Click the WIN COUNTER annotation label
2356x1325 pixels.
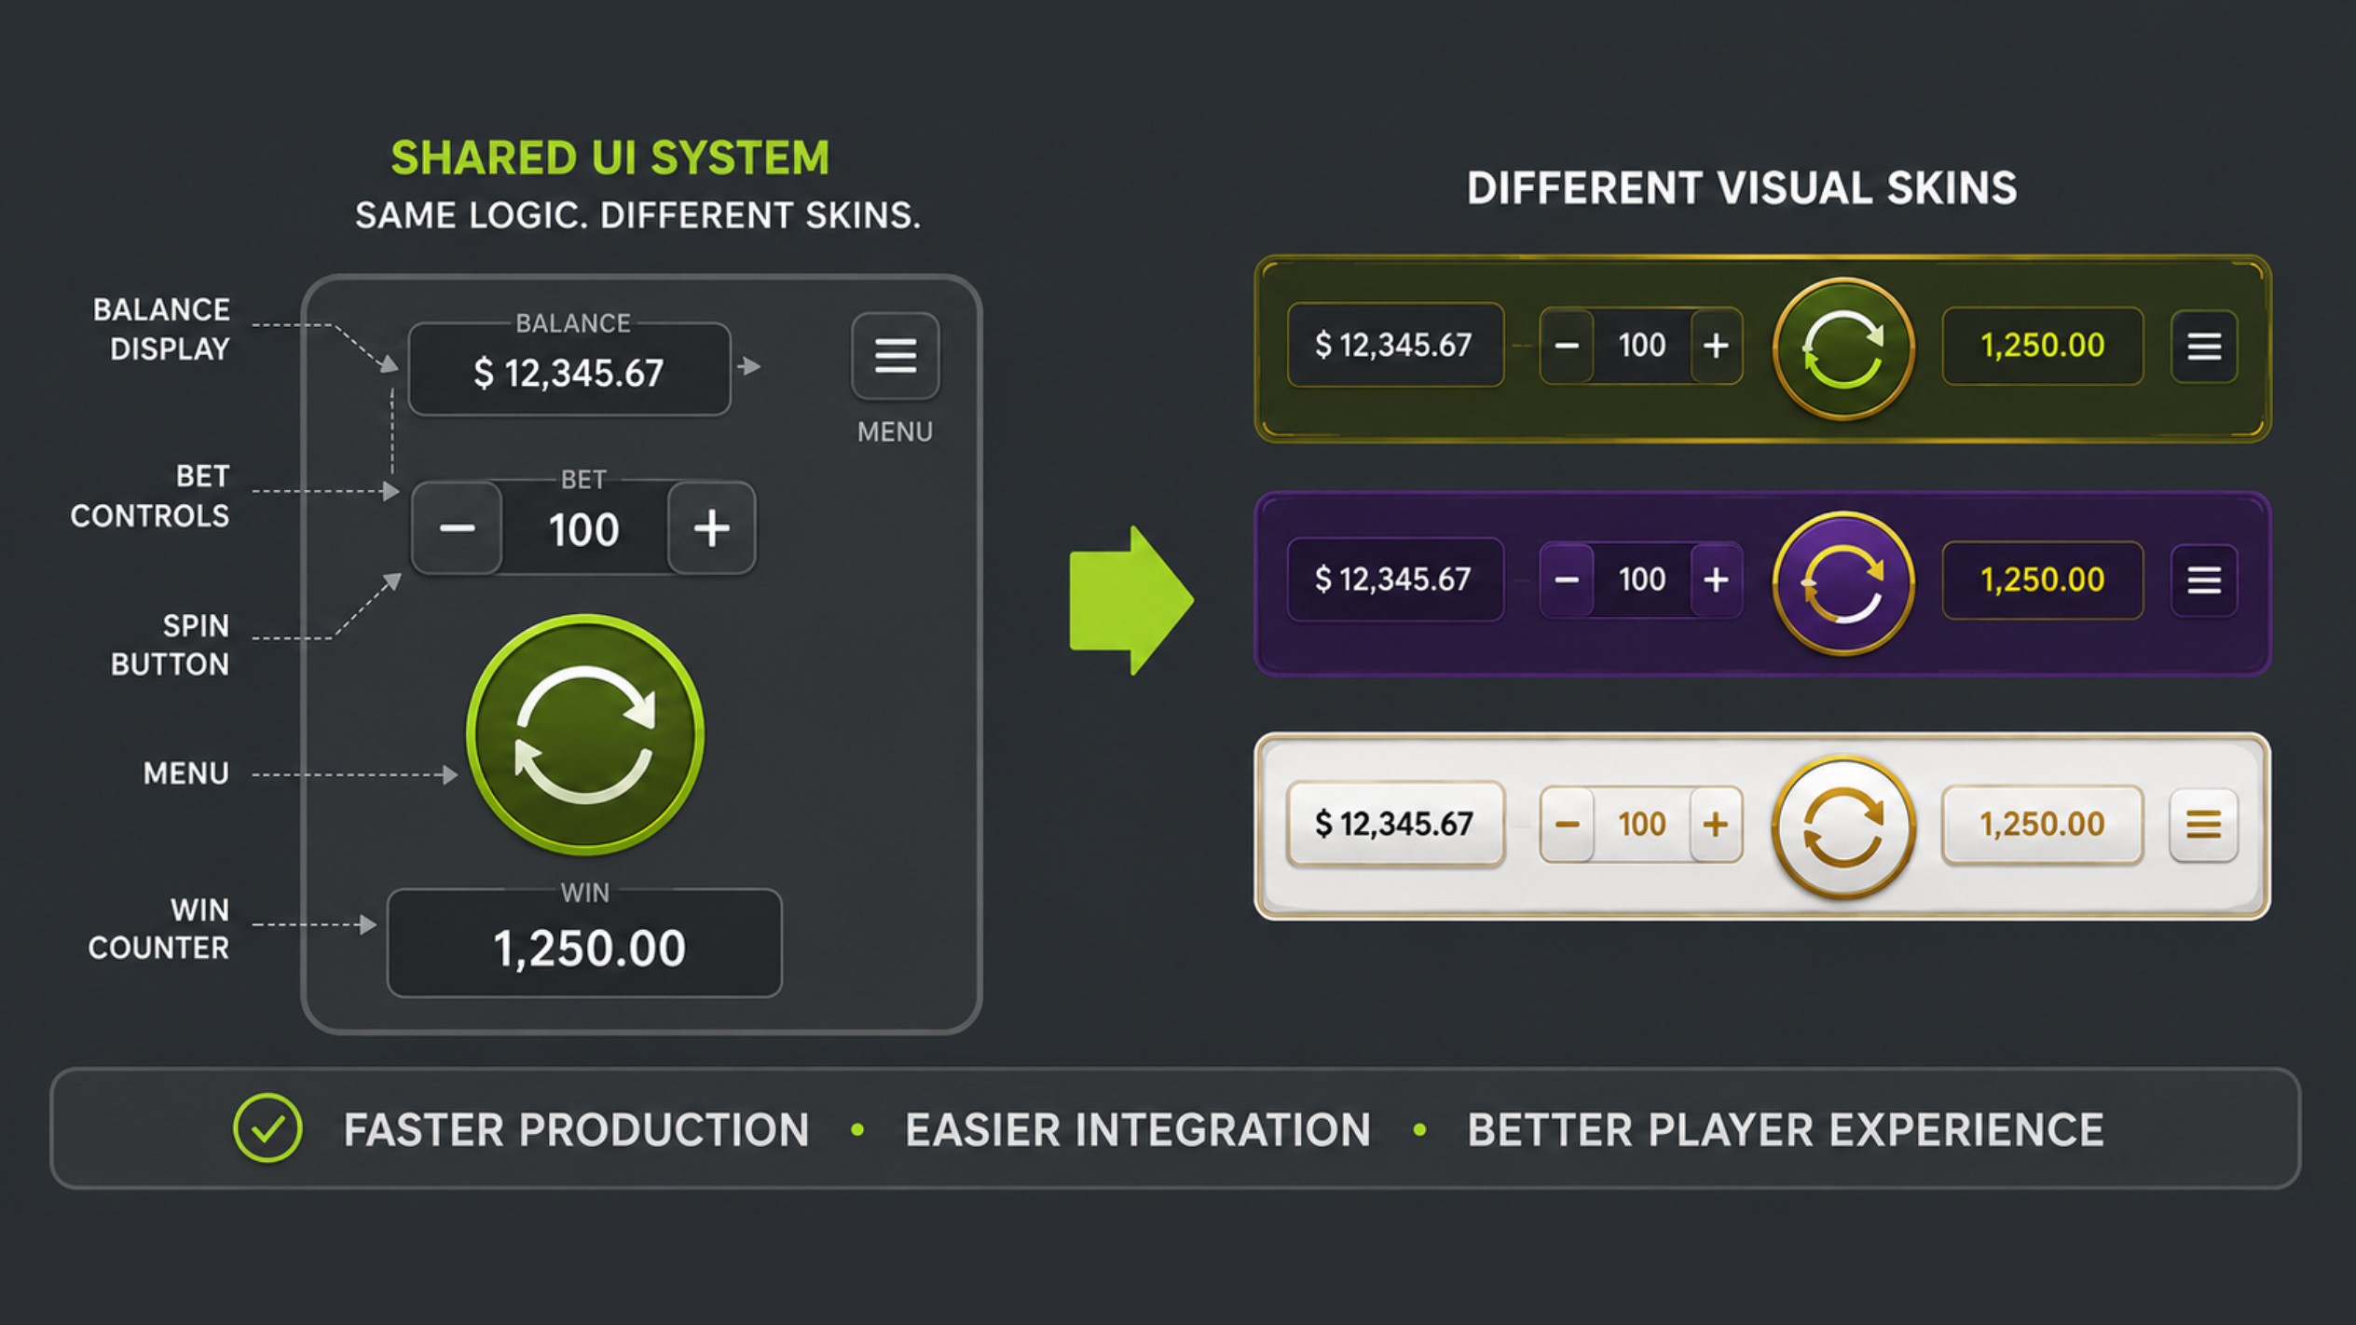158,928
